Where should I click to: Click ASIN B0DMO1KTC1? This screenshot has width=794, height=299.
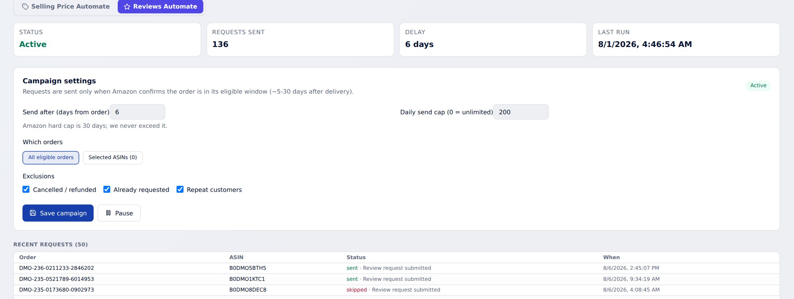[247, 279]
